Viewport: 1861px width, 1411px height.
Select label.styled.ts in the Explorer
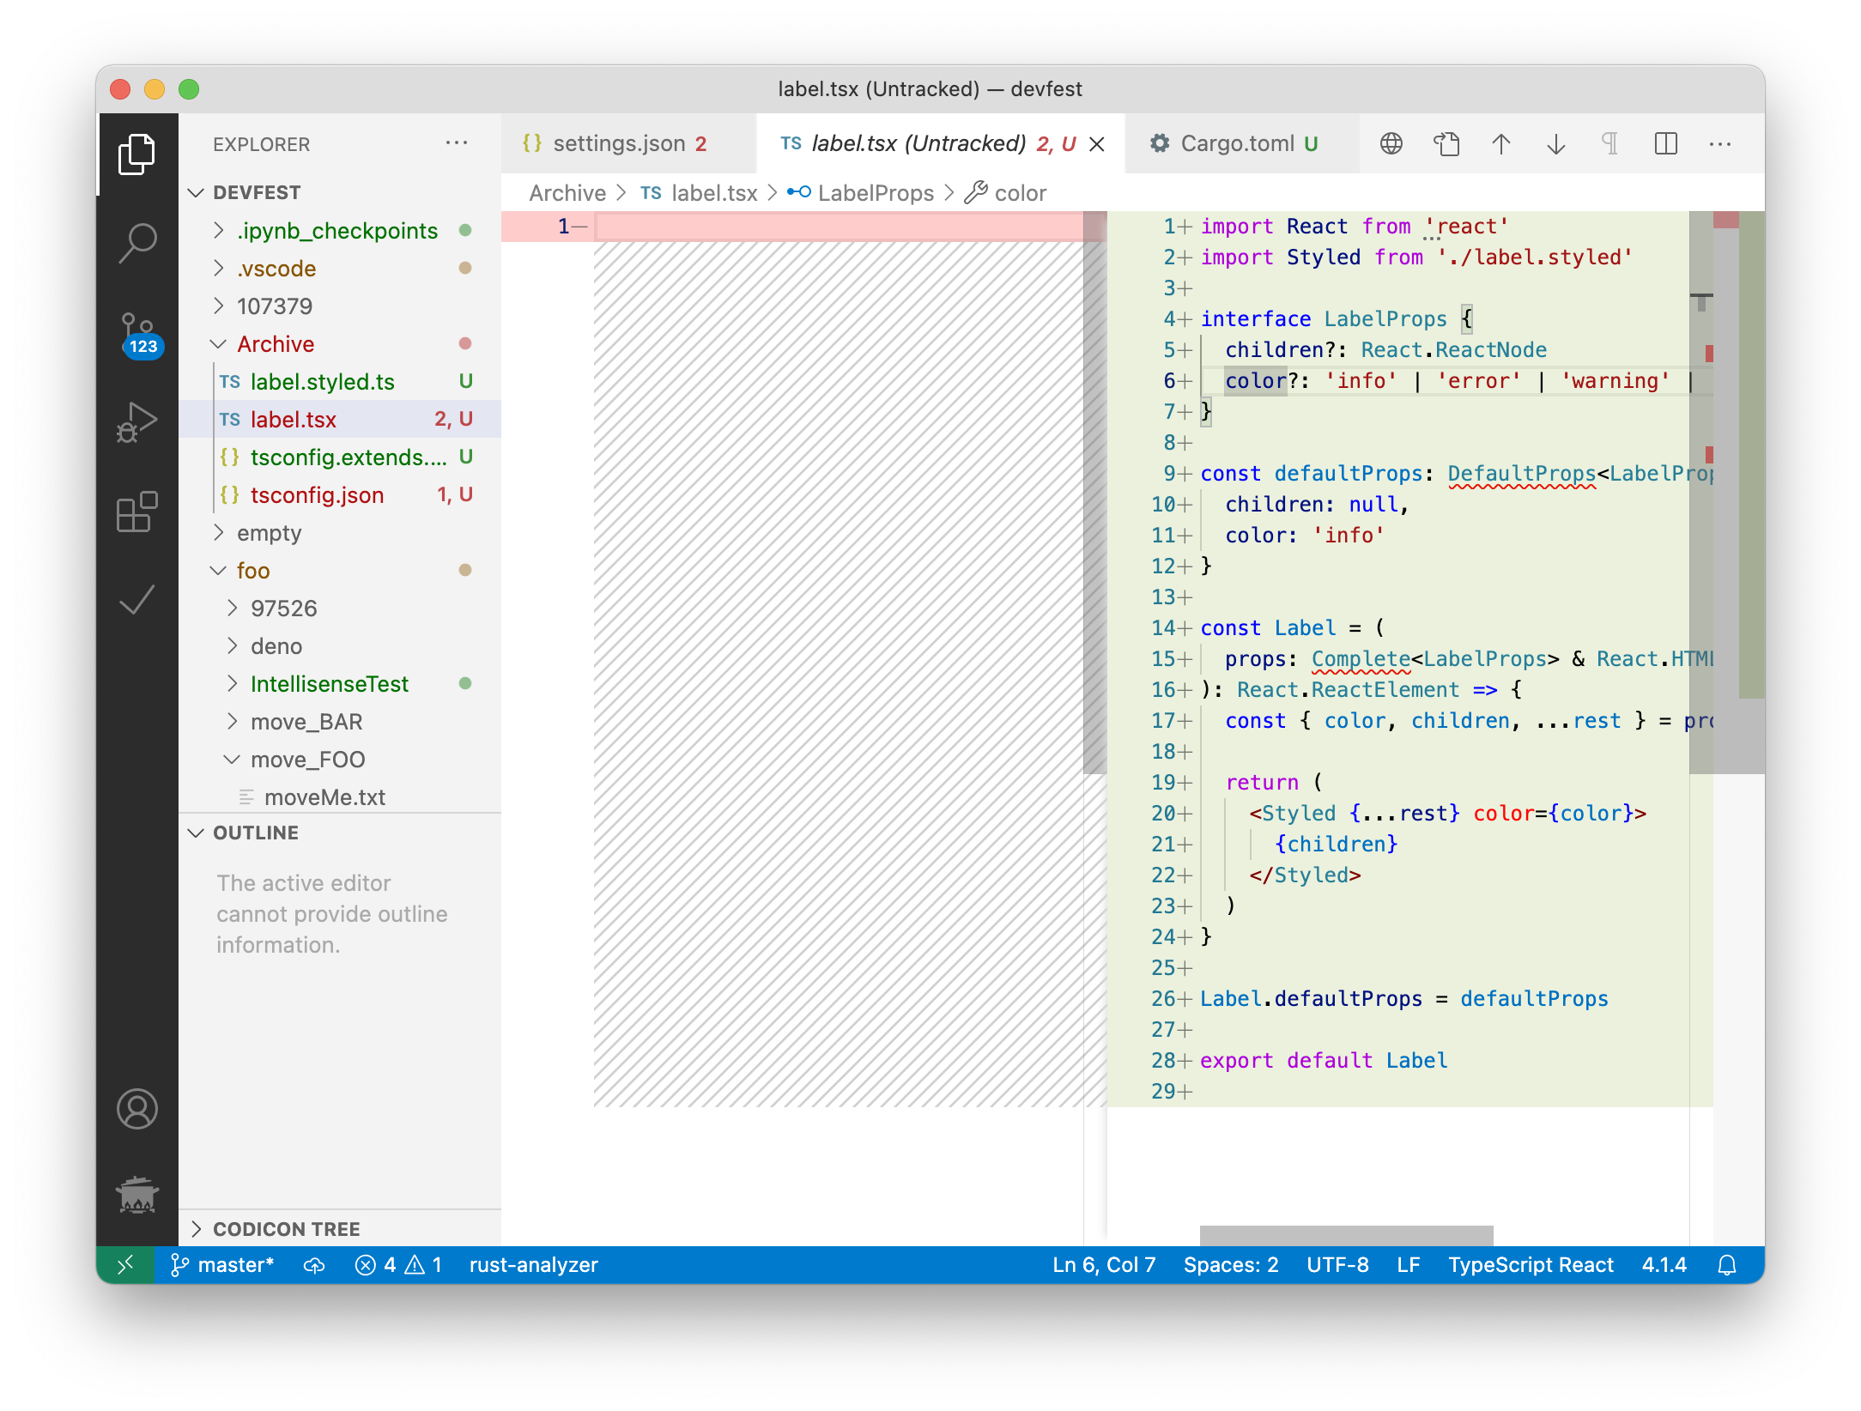322,381
